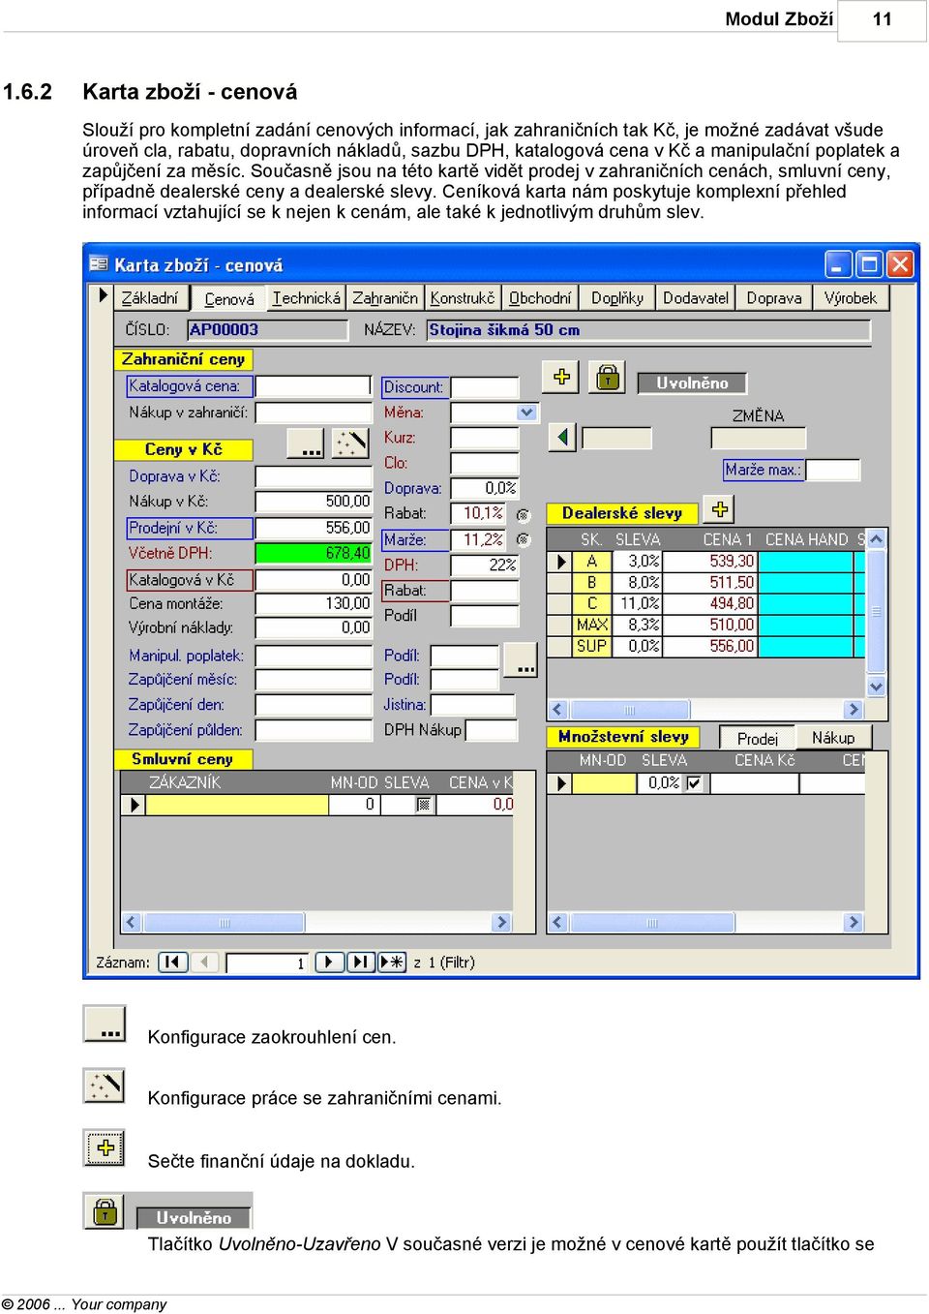Click the horizontal scrollbar thumb under Dealerské slevy
Image resolution: width=929 pixels, height=1314 pixels.
point(629,710)
